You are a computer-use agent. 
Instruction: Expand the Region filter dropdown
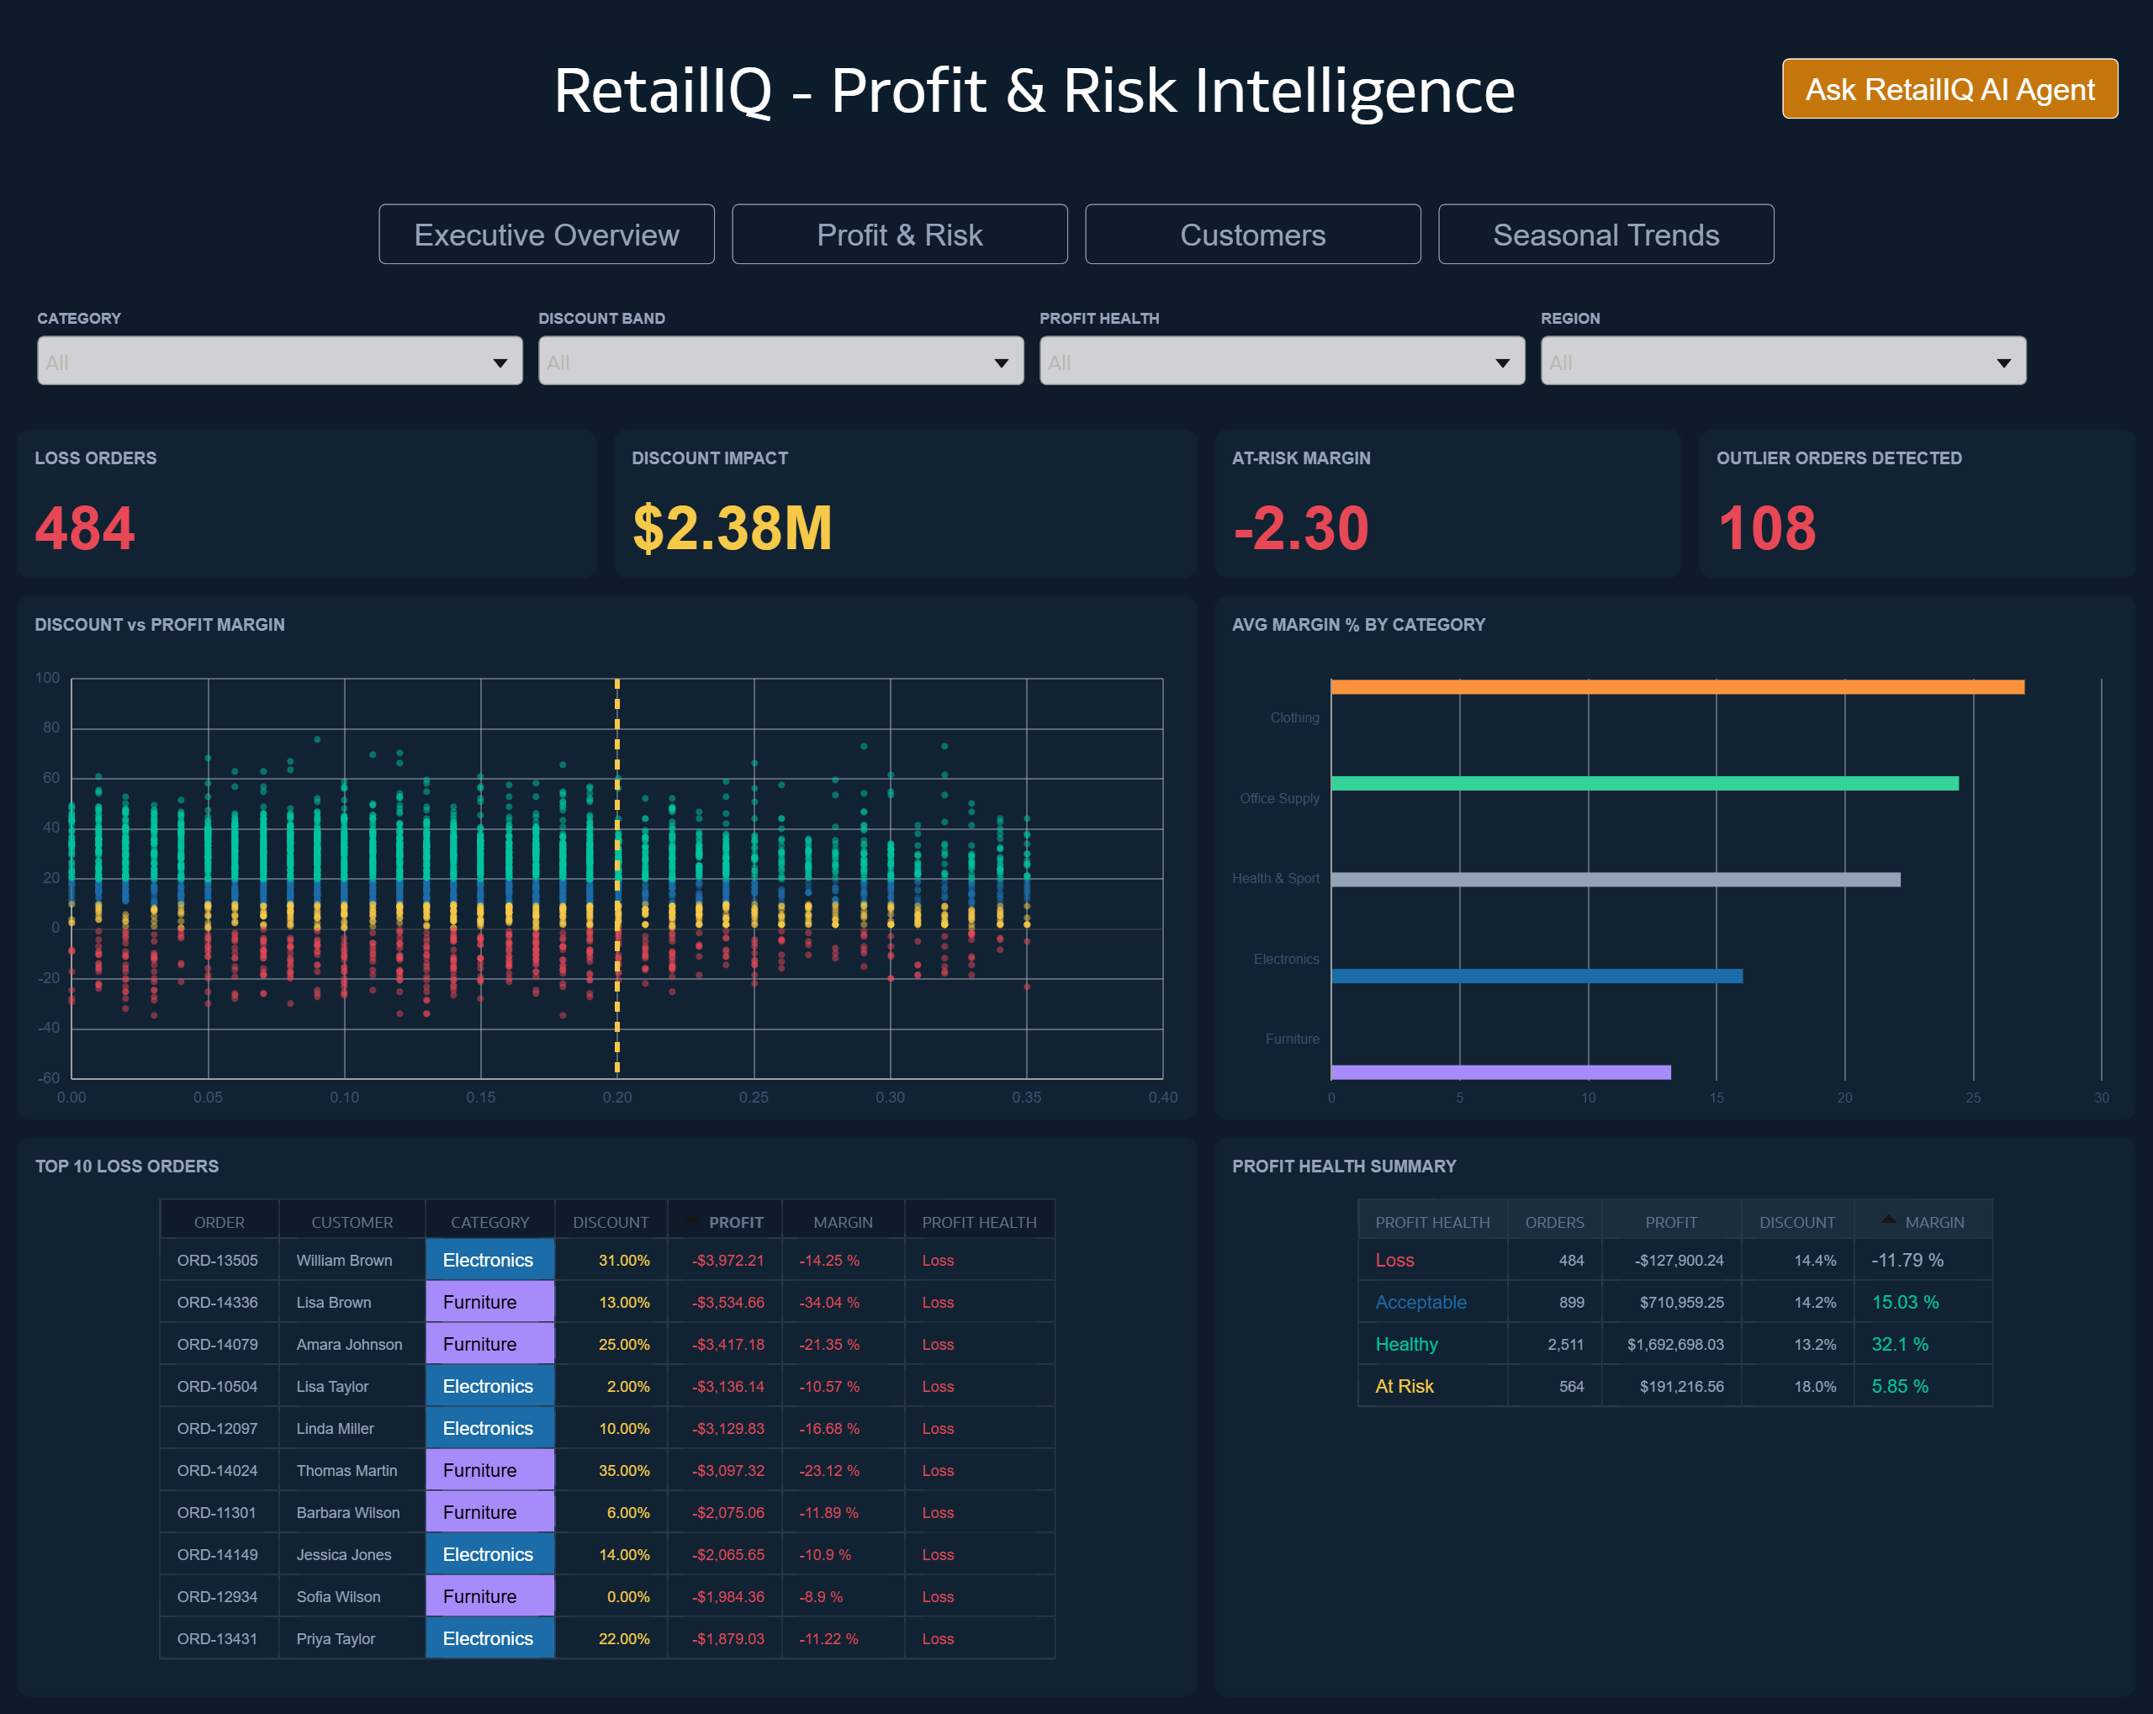point(1784,361)
